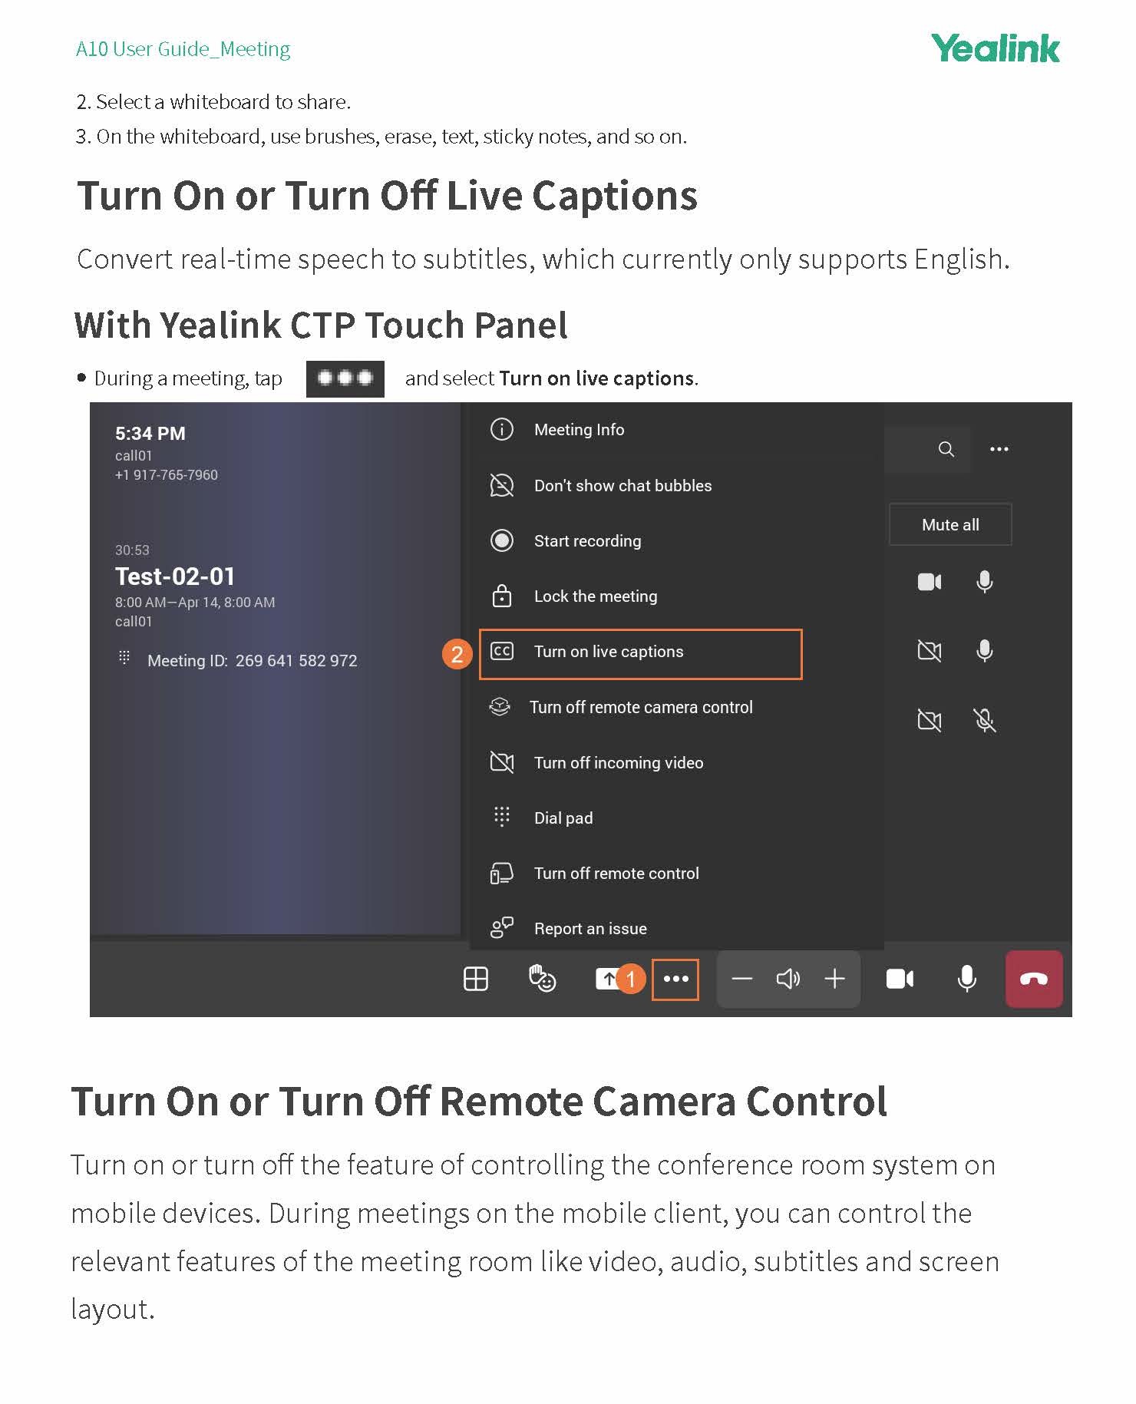1136x1404 pixels.
Task: Open the more options ellipsis in toolbar
Action: point(675,979)
